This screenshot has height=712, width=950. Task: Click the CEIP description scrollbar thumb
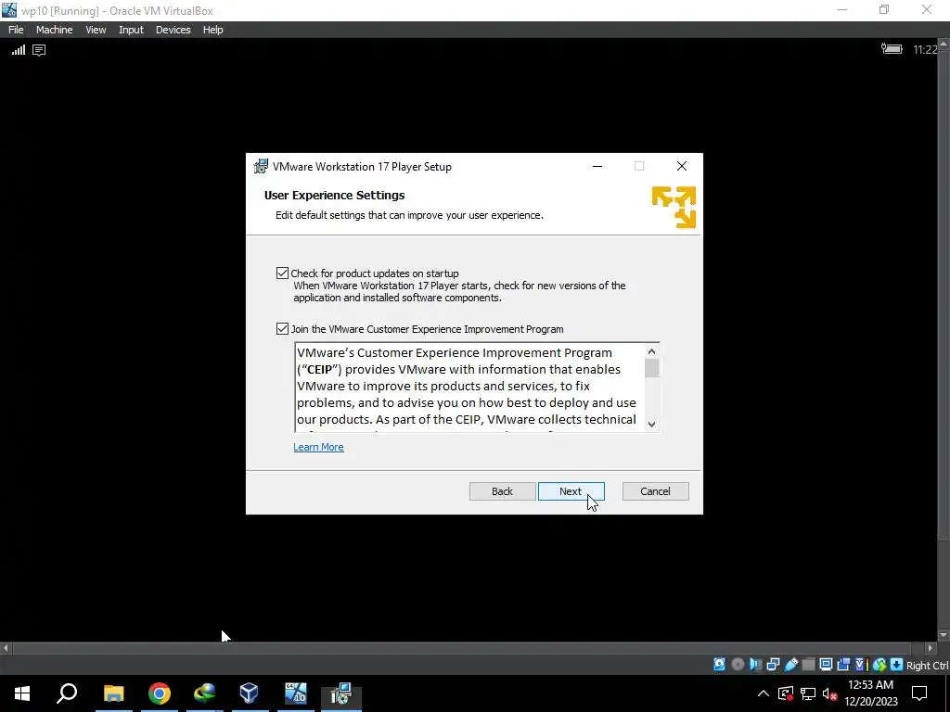click(x=651, y=368)
